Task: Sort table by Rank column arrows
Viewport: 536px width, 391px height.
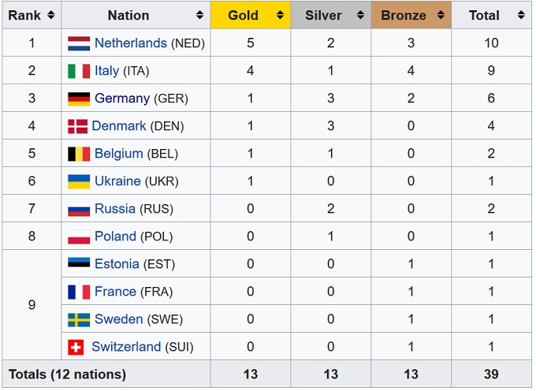Action: (x=50, y=15)
